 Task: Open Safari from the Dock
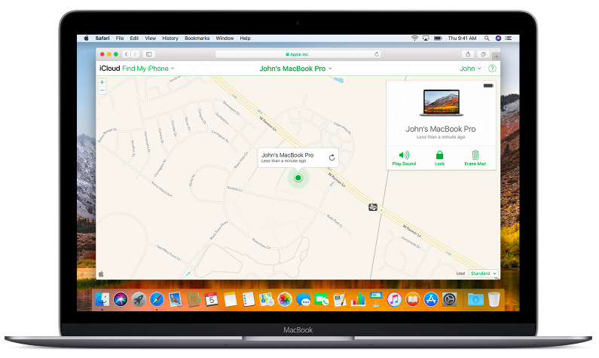[157, 299]
